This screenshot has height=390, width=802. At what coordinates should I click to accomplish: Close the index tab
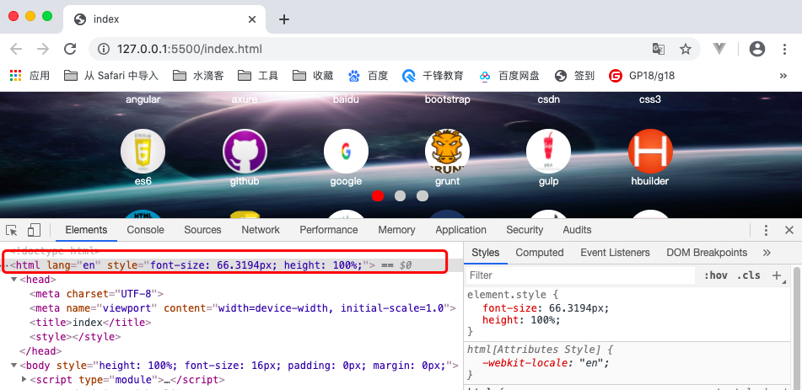(x=252, y=19)
